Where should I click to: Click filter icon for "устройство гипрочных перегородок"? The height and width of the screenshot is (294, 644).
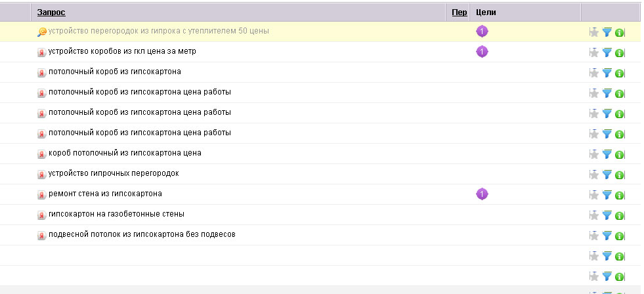point(607,175)
